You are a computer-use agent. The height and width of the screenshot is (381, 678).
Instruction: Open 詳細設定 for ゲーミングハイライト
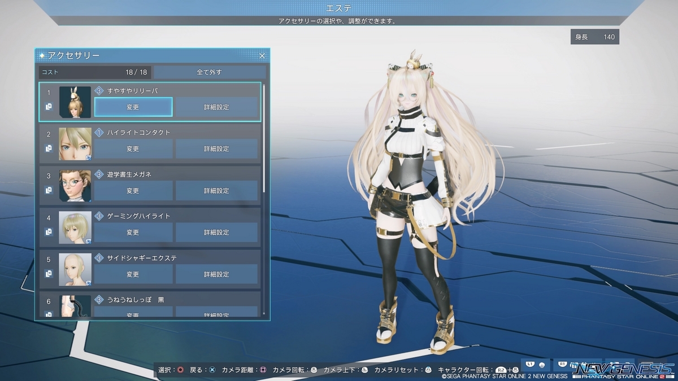[216, 233]
